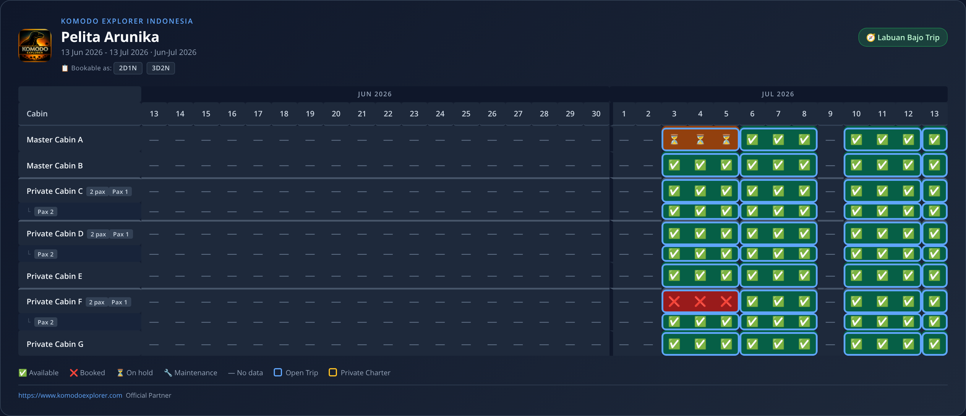Click the Pax 2 badge under Private Cabin D
This screenshot has width=966, height=416.
pyautogui.click(x=46, y=254)
